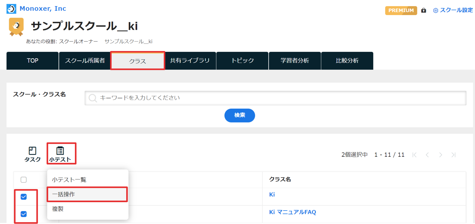The image size is (475, 224).
Task: Uncheck the Ki マニュアルFAQ row checkbox
Action: coord(24,214)
